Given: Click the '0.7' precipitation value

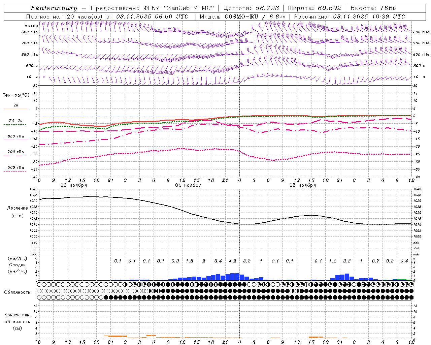Looking at the screenshot, I should (x=375, y=261).
